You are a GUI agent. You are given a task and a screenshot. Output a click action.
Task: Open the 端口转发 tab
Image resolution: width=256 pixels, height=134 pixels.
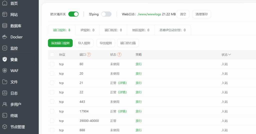pos(113,30)
